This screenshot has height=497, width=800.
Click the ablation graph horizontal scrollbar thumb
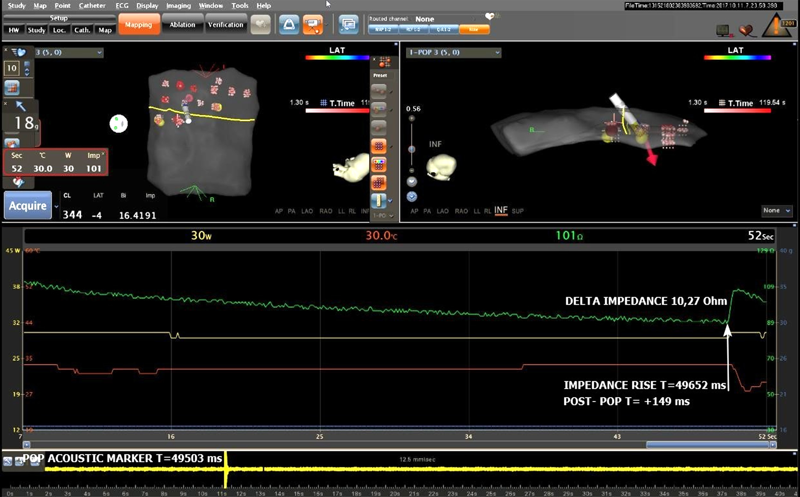707,445
